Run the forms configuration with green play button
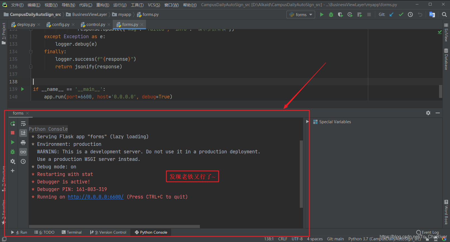The image size is (450, 242). [322, 14]
